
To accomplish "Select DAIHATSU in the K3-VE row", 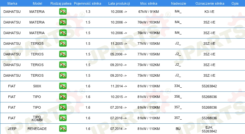I will point(12,12).
